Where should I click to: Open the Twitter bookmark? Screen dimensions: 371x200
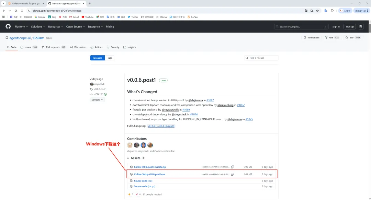pyautogui.click(x=133, y=17)
